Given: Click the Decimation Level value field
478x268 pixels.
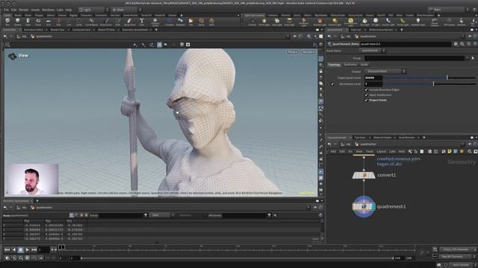Looking at the screenshot, I should point(373,84).
